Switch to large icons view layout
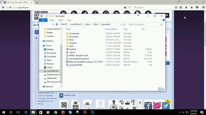This screenshot has height=115, width=206. pos(163,89)
